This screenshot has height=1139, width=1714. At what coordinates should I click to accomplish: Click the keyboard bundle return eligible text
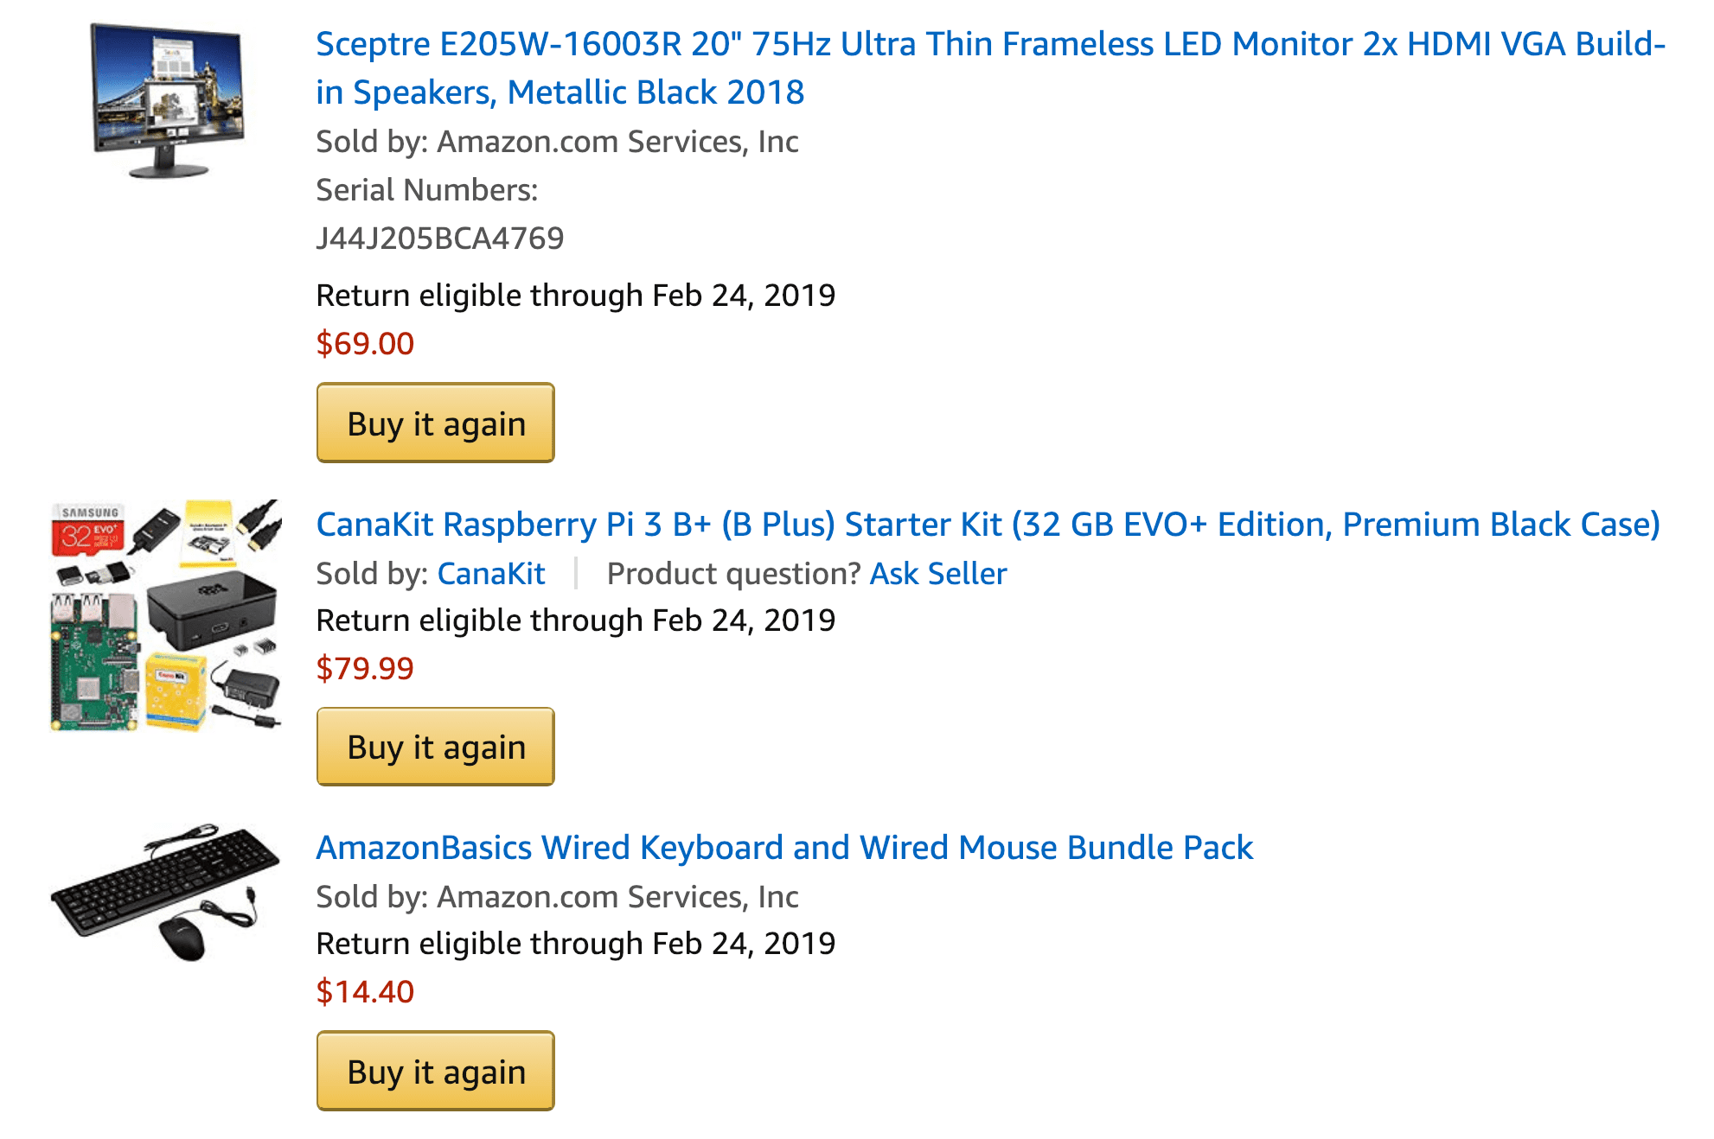[x=575, y=944]
